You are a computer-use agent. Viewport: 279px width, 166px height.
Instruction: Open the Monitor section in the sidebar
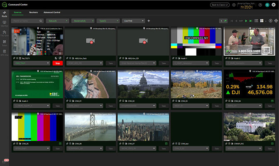tap(4, 24)
